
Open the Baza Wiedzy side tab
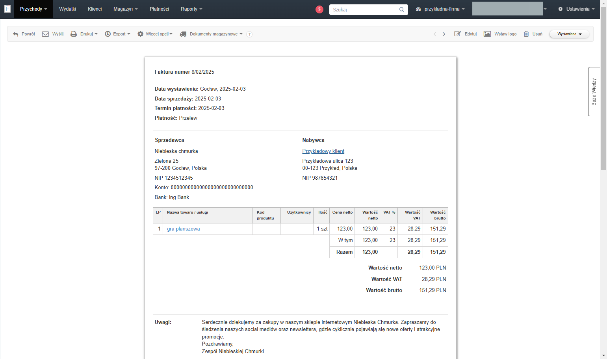click(594, 92)
